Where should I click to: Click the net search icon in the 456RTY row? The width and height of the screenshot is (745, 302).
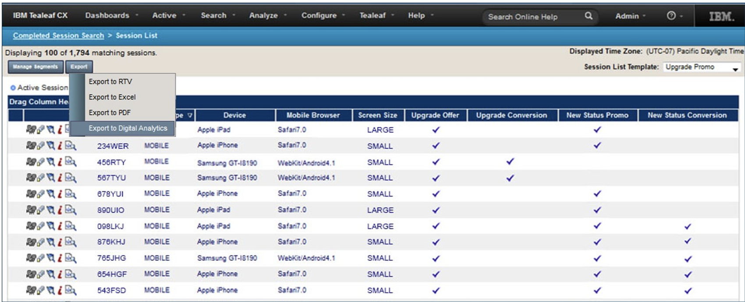point(51,162)
